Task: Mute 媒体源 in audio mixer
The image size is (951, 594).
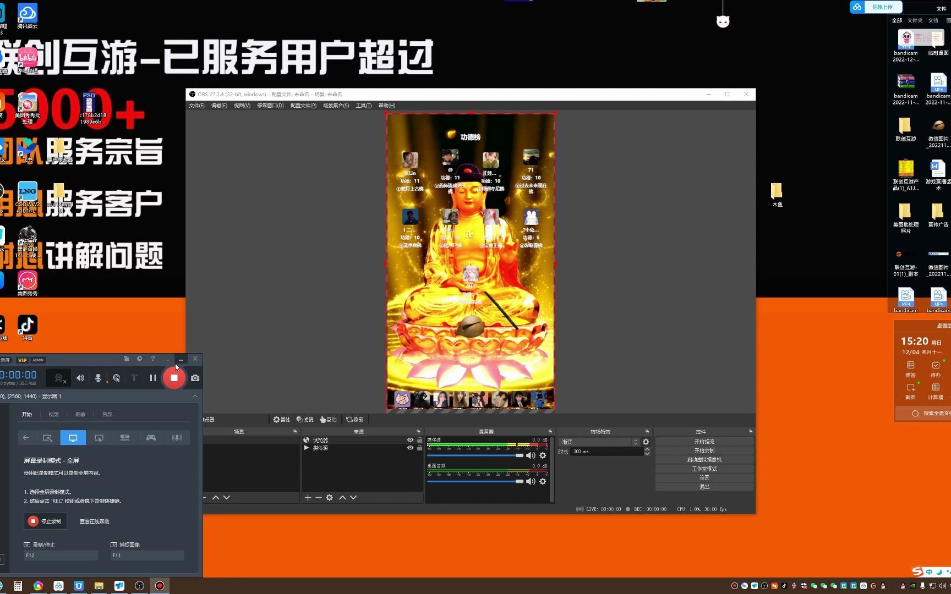Action: click(x=531, y=455)
